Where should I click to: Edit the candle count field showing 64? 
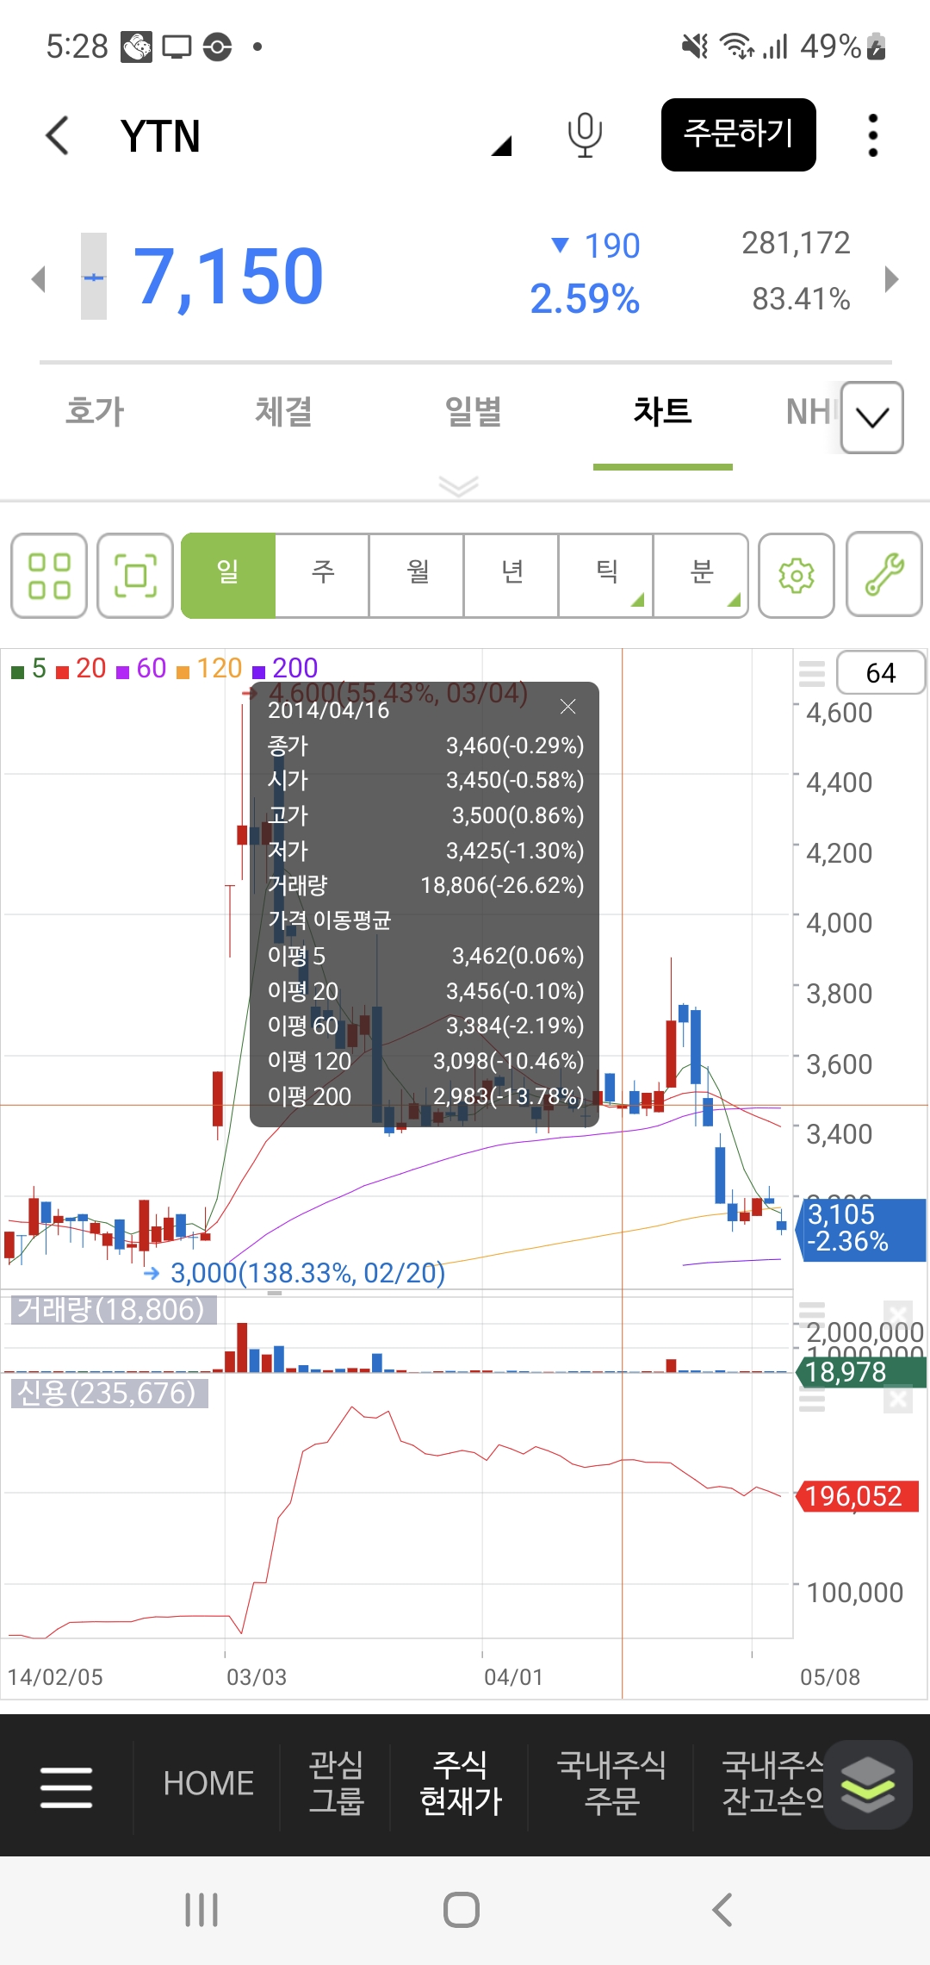click(x=881, y=673)
